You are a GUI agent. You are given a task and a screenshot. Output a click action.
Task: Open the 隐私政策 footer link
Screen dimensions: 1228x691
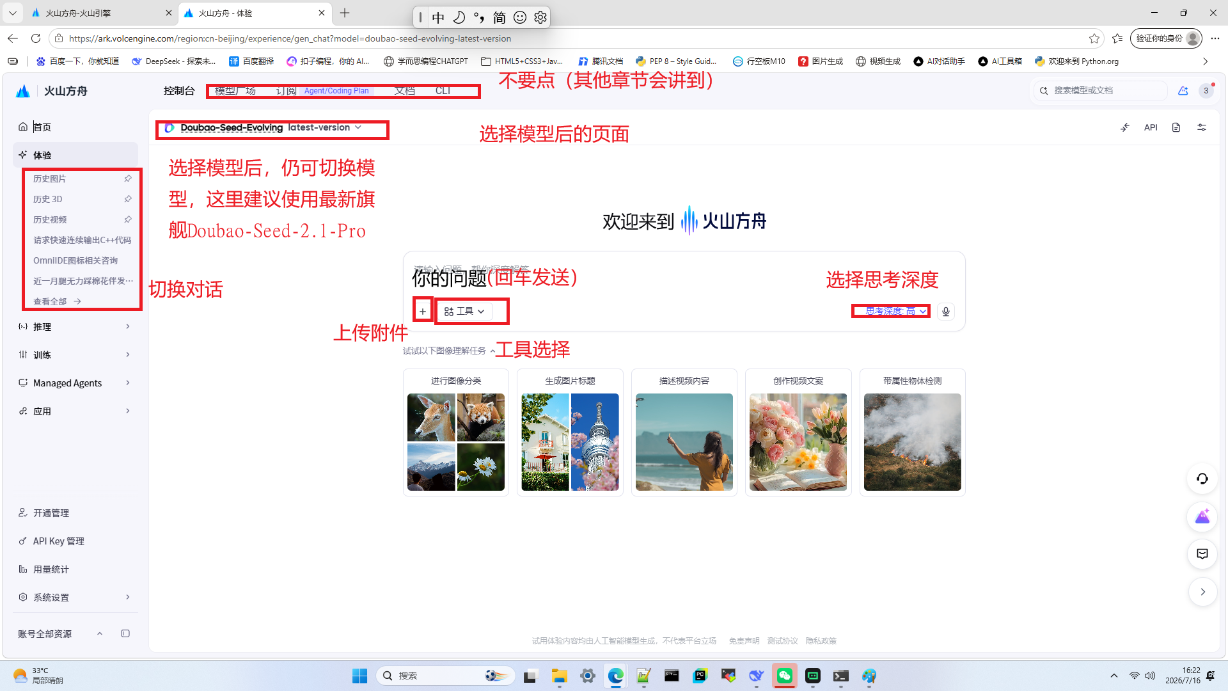[821, 641]
